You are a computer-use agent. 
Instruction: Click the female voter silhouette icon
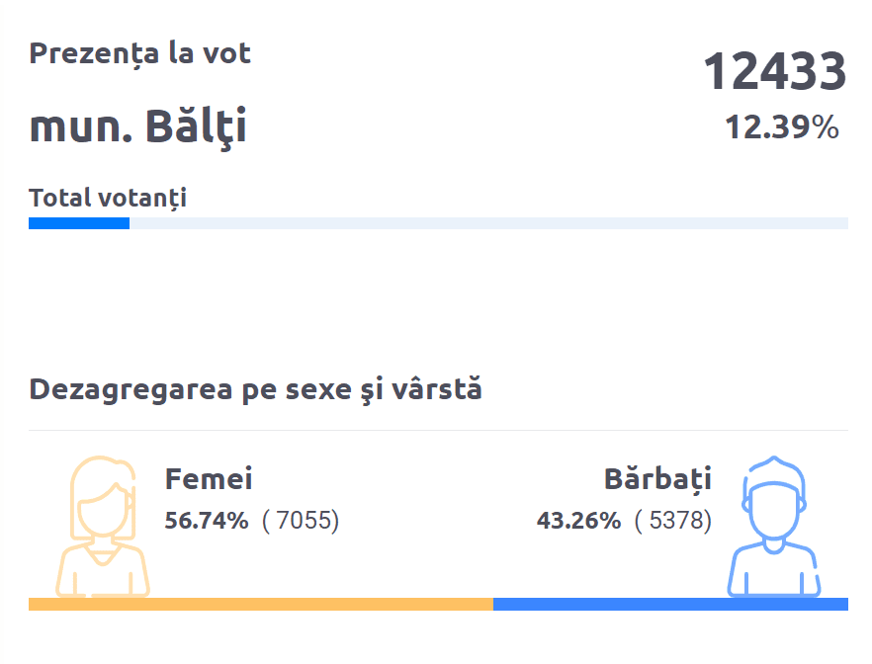(101, 527)
